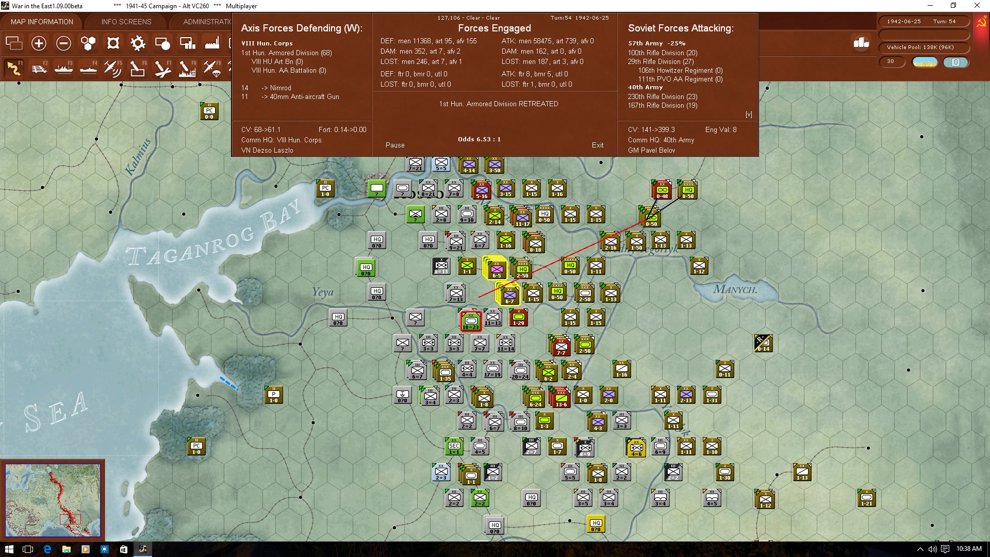Image resolution: width=990 pixels, height=557 pixels.
Task: Open Task View on the taskbar
Action: click(x=28, y=549)
